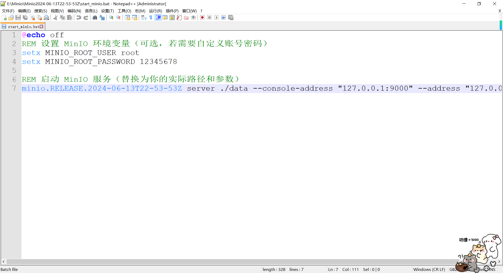This screenshot has width=503, height=273.
Task: Click on '@echo off' in line 1
Action: 43,35
